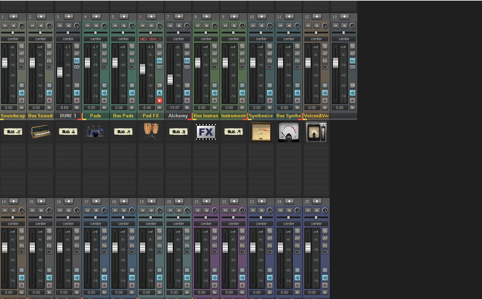
Task: Click the synthesizer keyboard track icon
Action: click(41, 132)
